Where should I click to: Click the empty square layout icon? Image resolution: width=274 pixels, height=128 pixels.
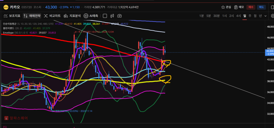(105, 16)
